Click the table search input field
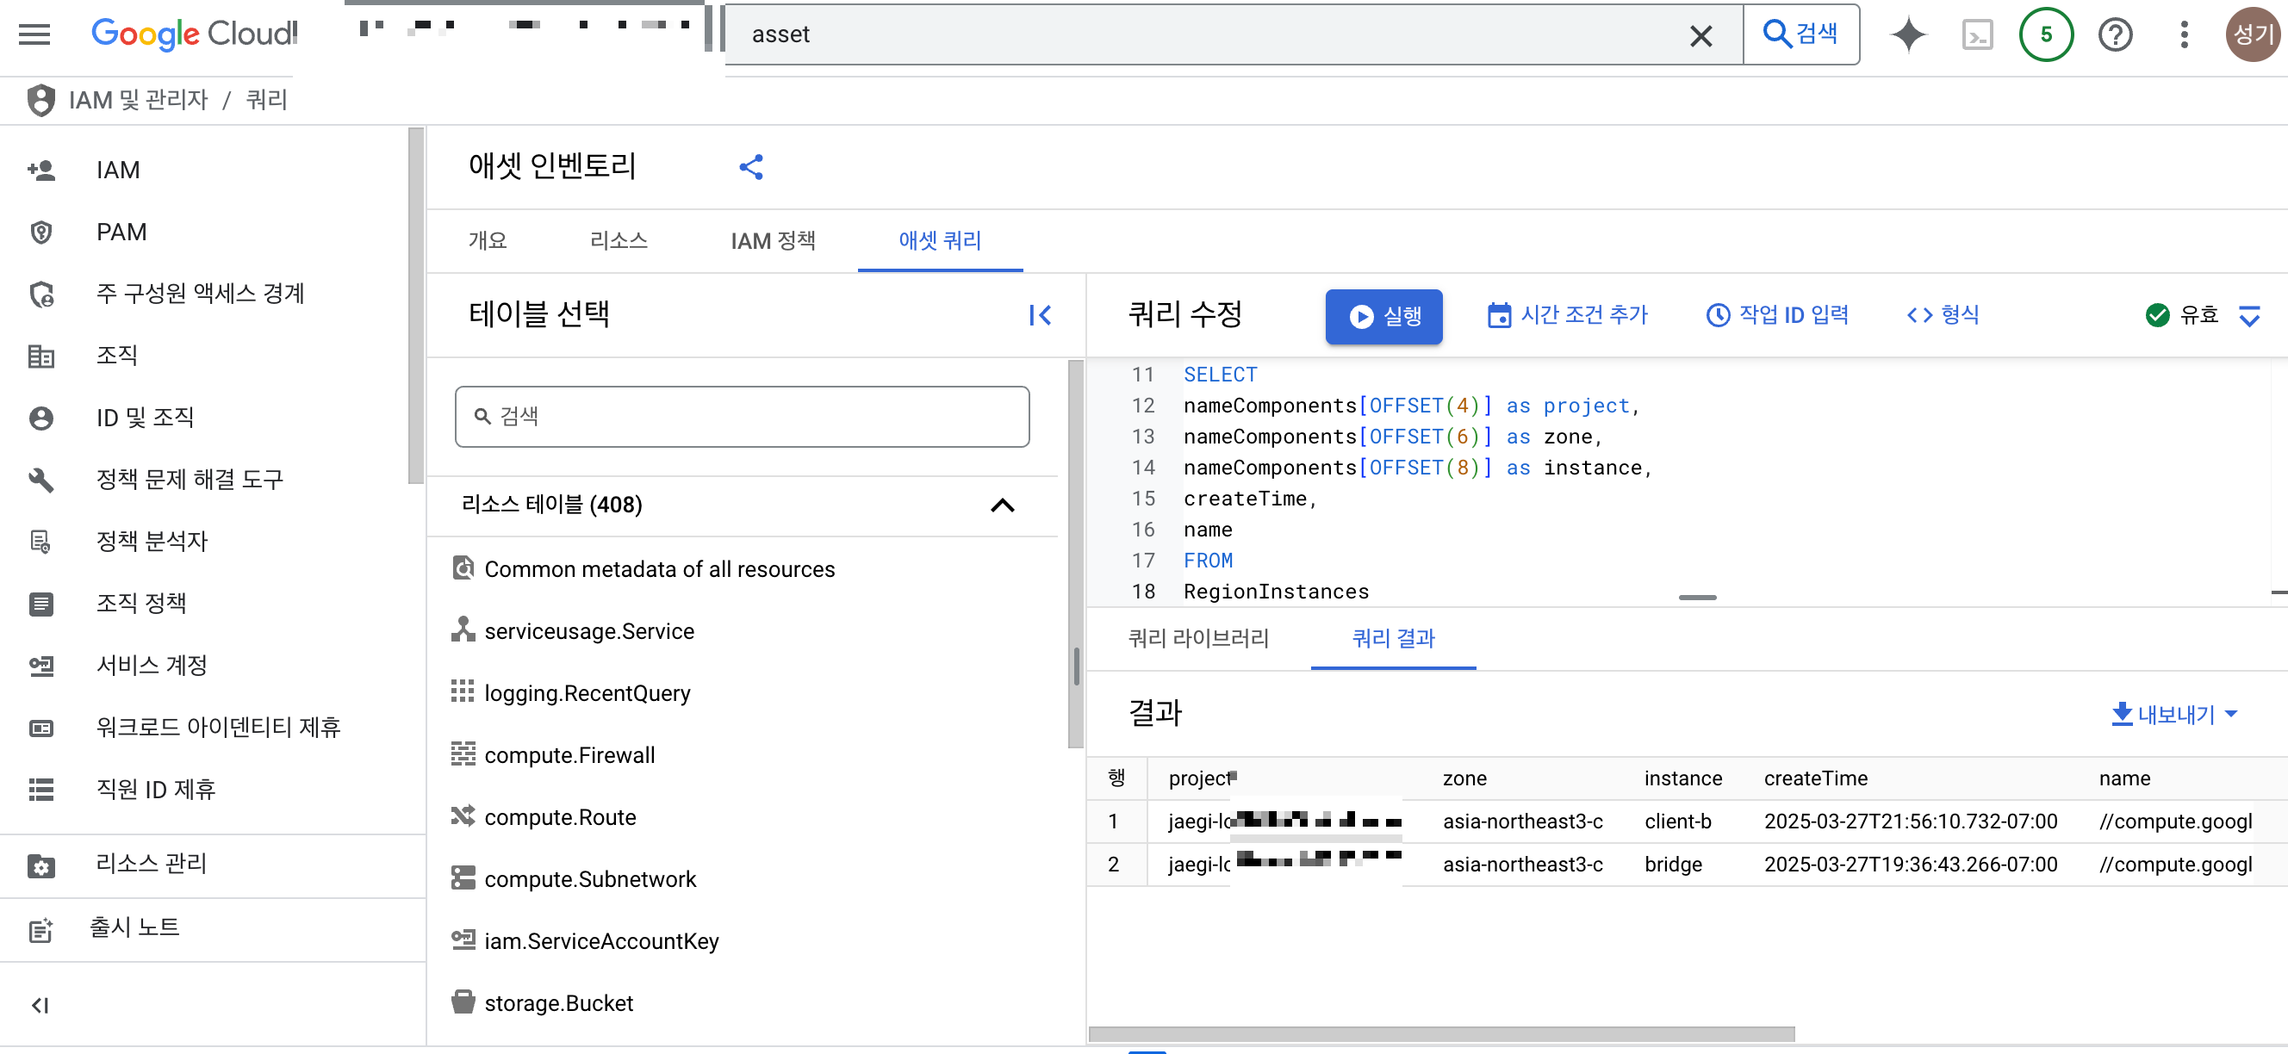2288x1054 pixels. (x=743, y=417)
